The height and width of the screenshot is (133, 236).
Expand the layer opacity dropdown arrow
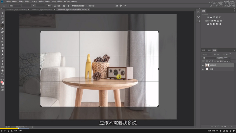pyautogui.click(x=230, y=58)
